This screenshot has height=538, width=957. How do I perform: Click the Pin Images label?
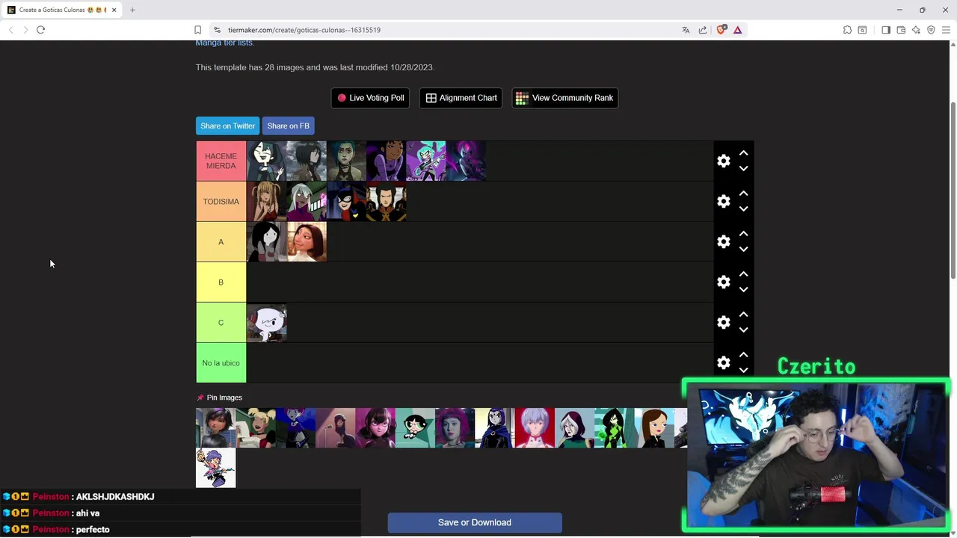point(224,398)
